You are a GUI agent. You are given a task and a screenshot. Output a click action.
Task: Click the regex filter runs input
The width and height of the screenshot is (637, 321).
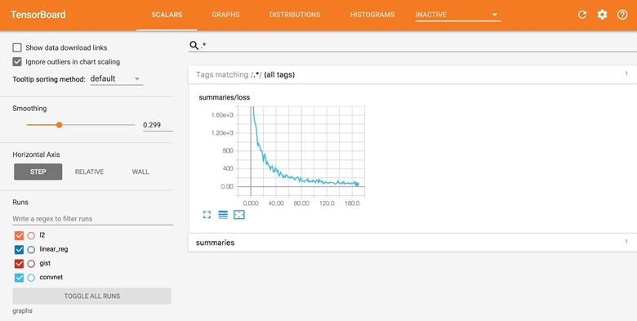point(92,219)
